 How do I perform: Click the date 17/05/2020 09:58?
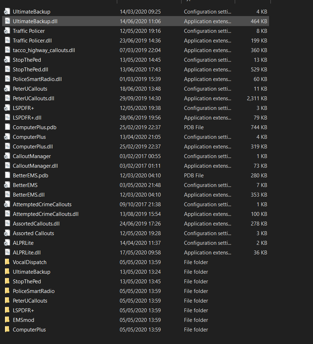140,253
